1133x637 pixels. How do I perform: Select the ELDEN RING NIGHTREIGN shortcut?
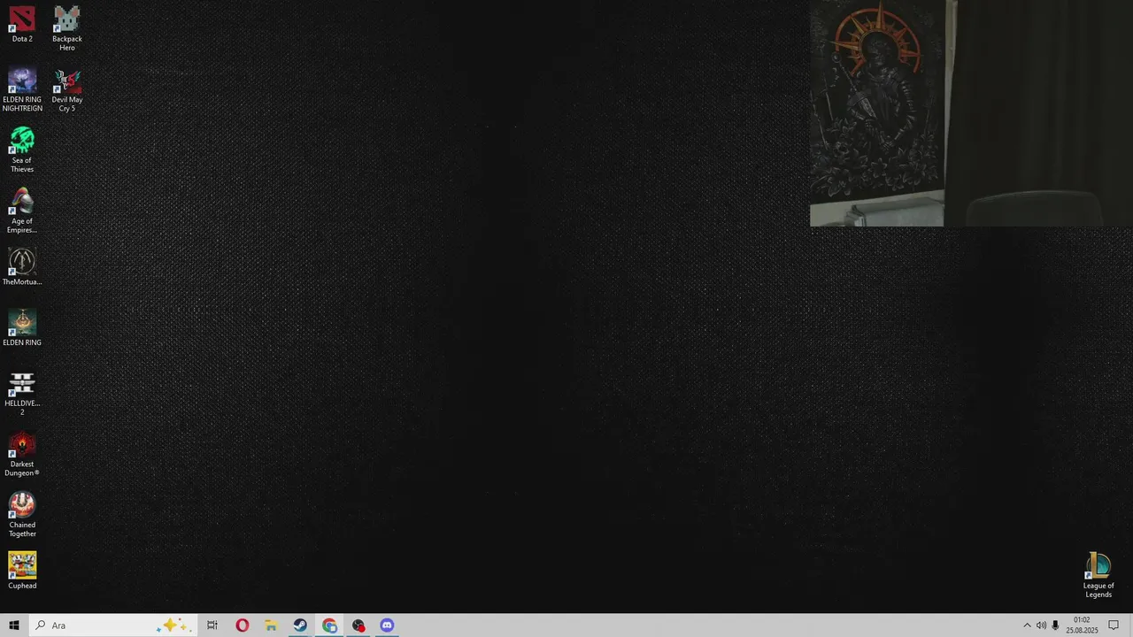(22, 89)
